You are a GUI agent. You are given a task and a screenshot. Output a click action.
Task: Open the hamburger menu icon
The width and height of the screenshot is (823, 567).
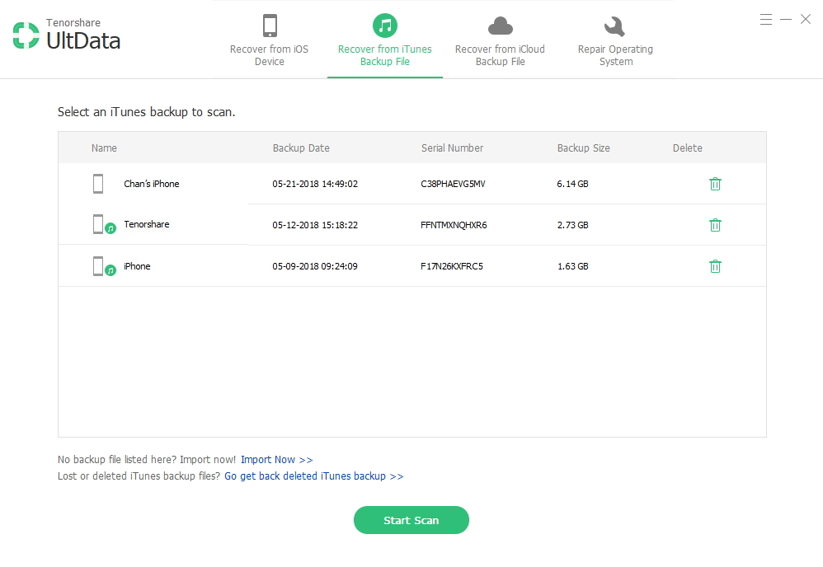tap(766, 20)
